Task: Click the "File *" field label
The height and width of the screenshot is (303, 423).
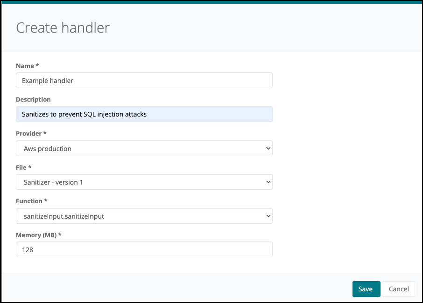Action: (x=23, y=167)
